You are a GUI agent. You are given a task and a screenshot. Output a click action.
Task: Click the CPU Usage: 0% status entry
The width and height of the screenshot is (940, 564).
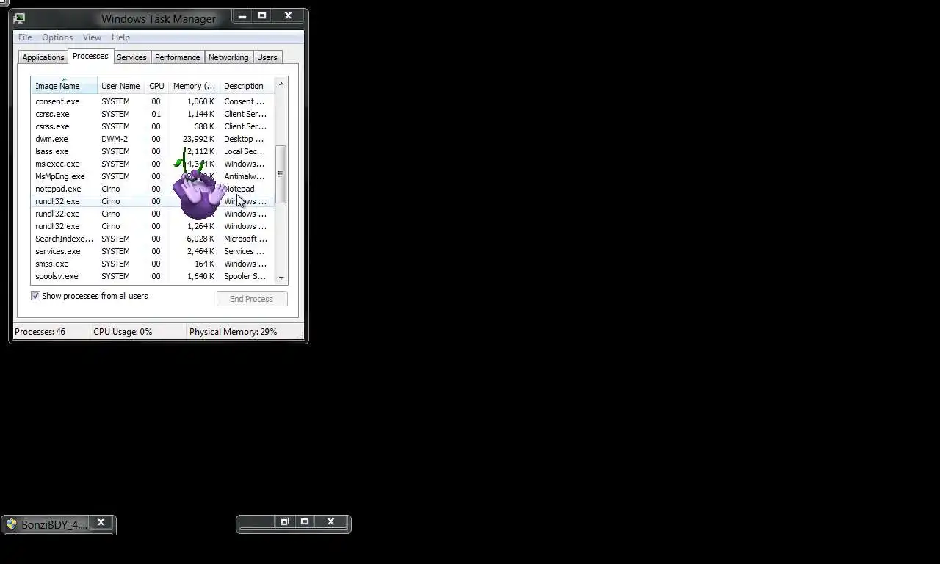[123, 332]
